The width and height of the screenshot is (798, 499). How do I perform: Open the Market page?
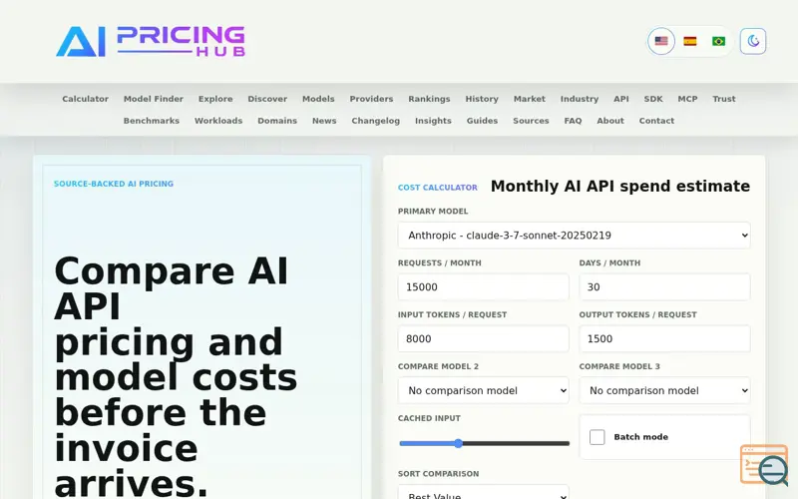pos(530,99)
